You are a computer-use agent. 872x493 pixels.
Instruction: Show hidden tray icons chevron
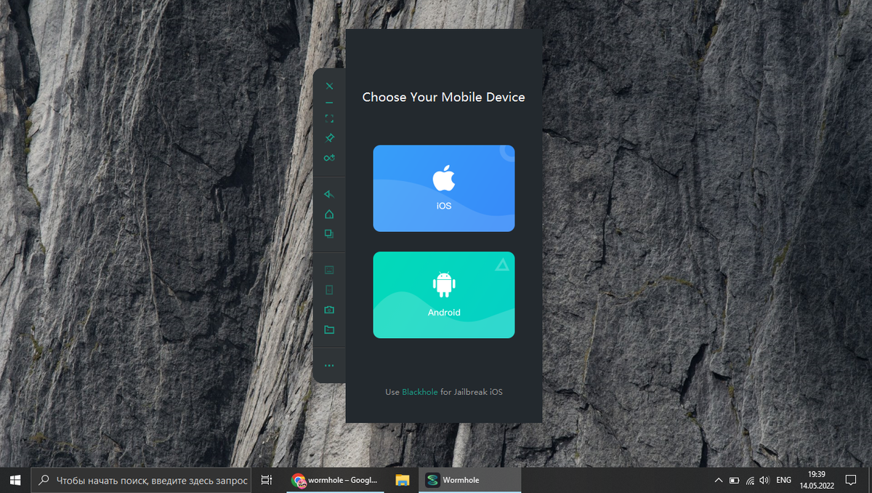[x=718, y=480]
